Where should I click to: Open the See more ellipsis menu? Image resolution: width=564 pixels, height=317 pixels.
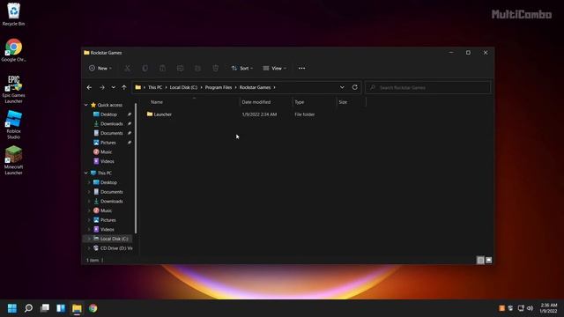pos(301,69)
